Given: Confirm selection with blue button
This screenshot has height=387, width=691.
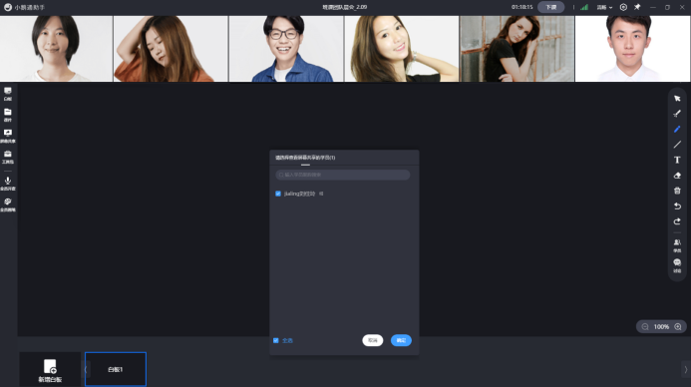Looking at the screenshot, I should click(401, 340).
